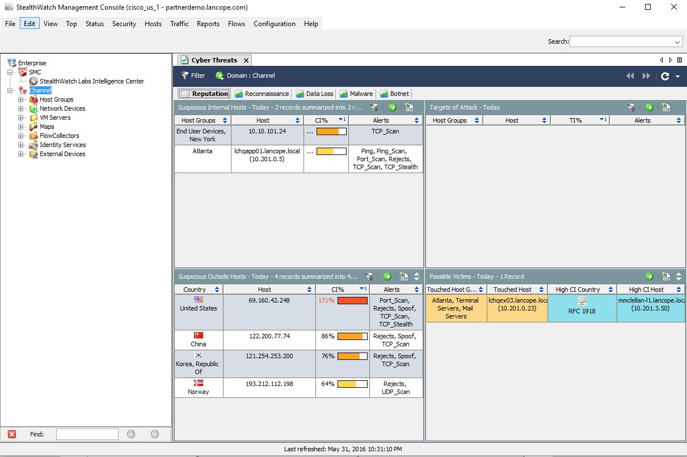This screenshot has width=687, height=457.
Task: Click the 171% CI bar for 69.160.42.248
Action: point(352,301)
